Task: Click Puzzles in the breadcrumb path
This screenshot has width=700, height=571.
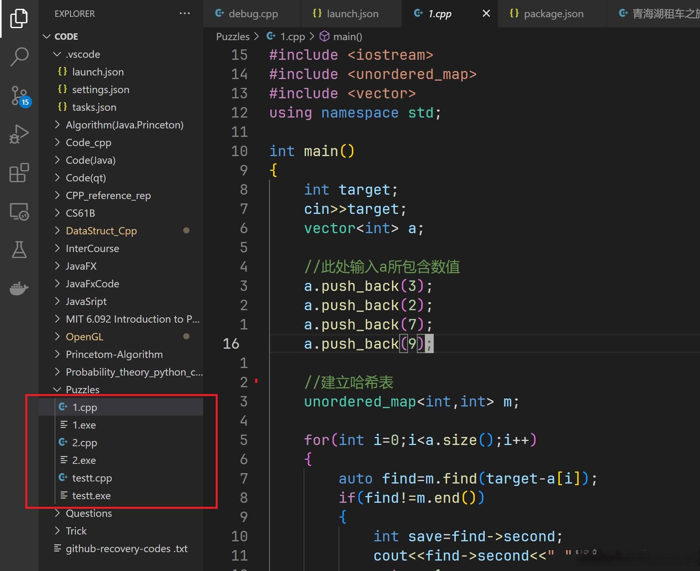Action: [233, 37]
